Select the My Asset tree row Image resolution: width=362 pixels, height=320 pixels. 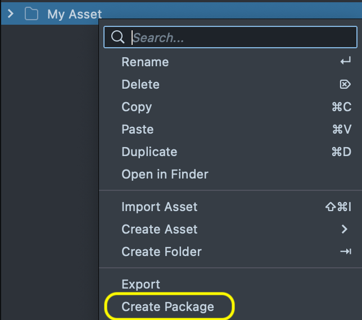(x=74, y=15)
